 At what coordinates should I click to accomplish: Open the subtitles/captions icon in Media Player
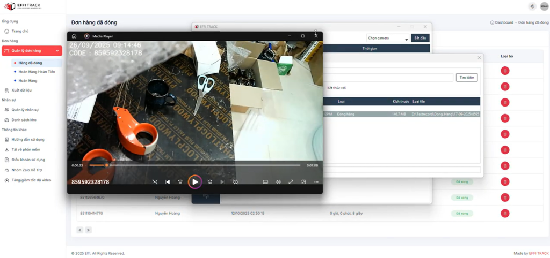click(x=265, y=182)
